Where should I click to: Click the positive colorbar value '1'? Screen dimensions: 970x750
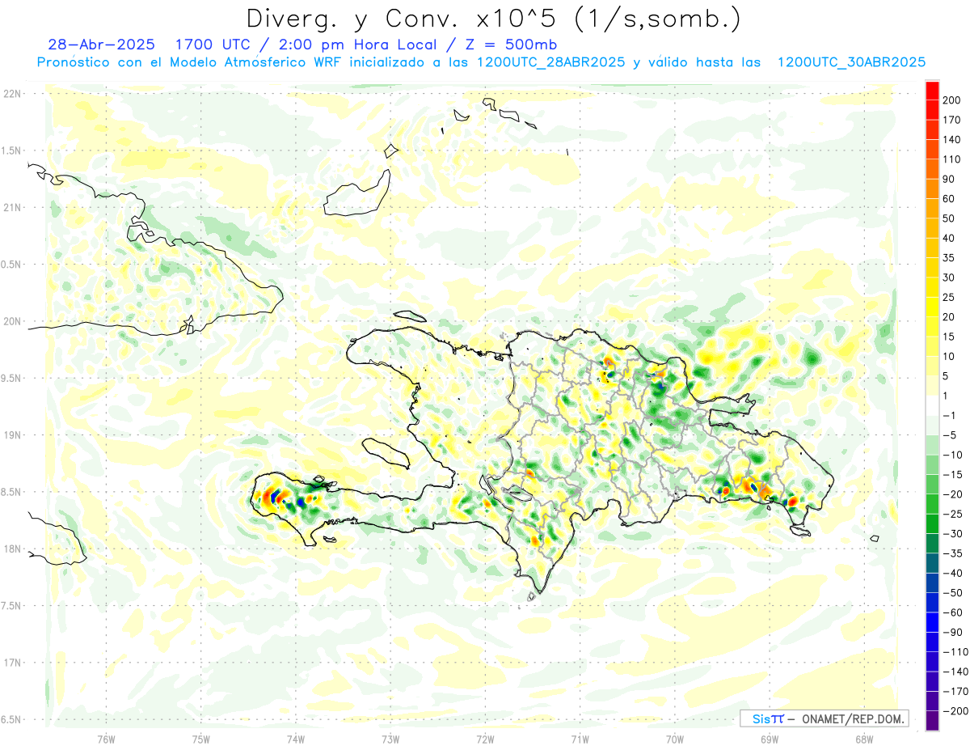click(x=947, y=396)
